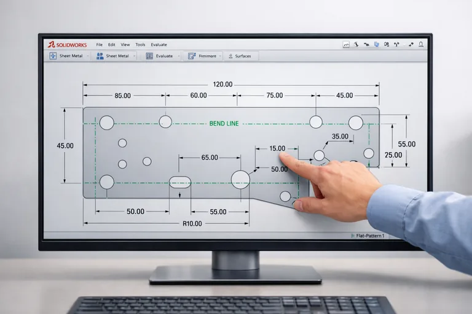Open the Tools menu
The height and width of the screenshot is (314, 472).
click(140, 45)
